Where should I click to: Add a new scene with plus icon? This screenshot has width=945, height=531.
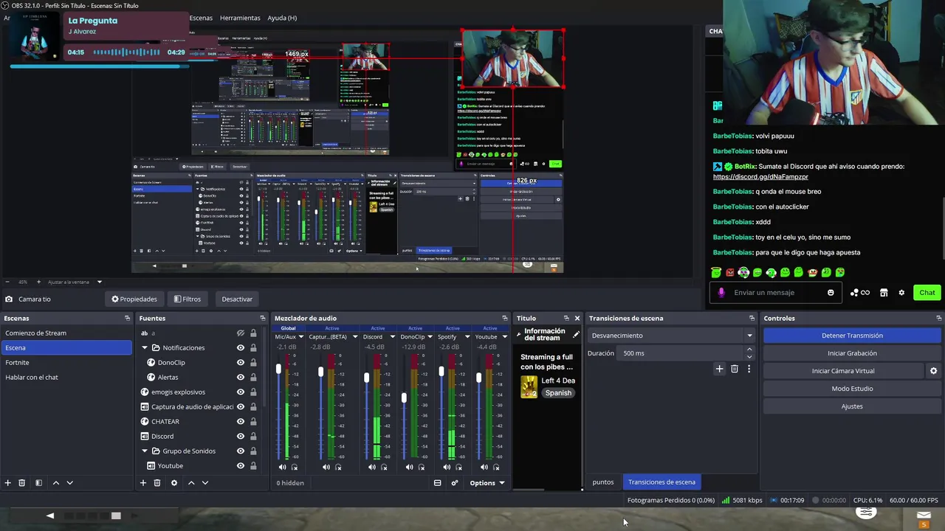pyautogui.click(x=7, y=482)
